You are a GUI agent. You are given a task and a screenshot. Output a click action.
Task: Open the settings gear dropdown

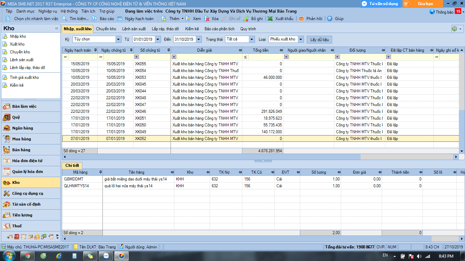[x=457, y=29]
